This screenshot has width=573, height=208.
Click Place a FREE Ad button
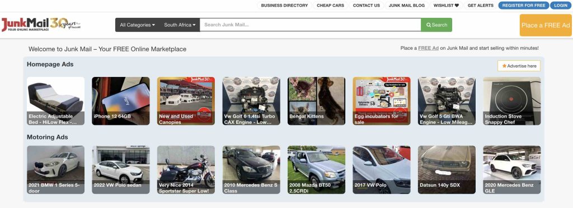pyautogui.click(x=546, y=25)
